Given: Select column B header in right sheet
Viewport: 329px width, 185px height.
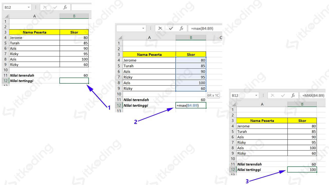Looking at the screenshot, I should [x=302, y=104].
